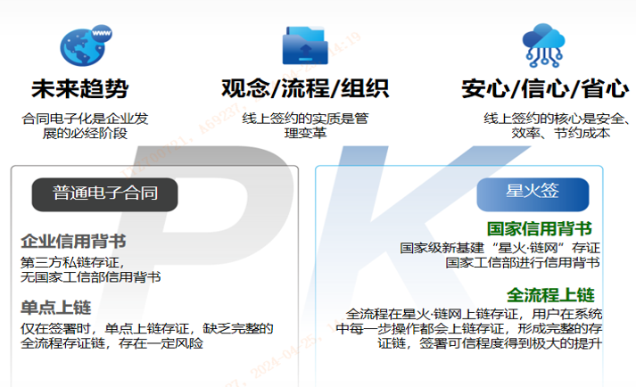
Task: Click the blue upload folder icon
Action: 305,45
